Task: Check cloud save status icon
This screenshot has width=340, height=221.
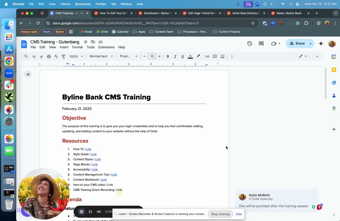Action: [100, 42]
